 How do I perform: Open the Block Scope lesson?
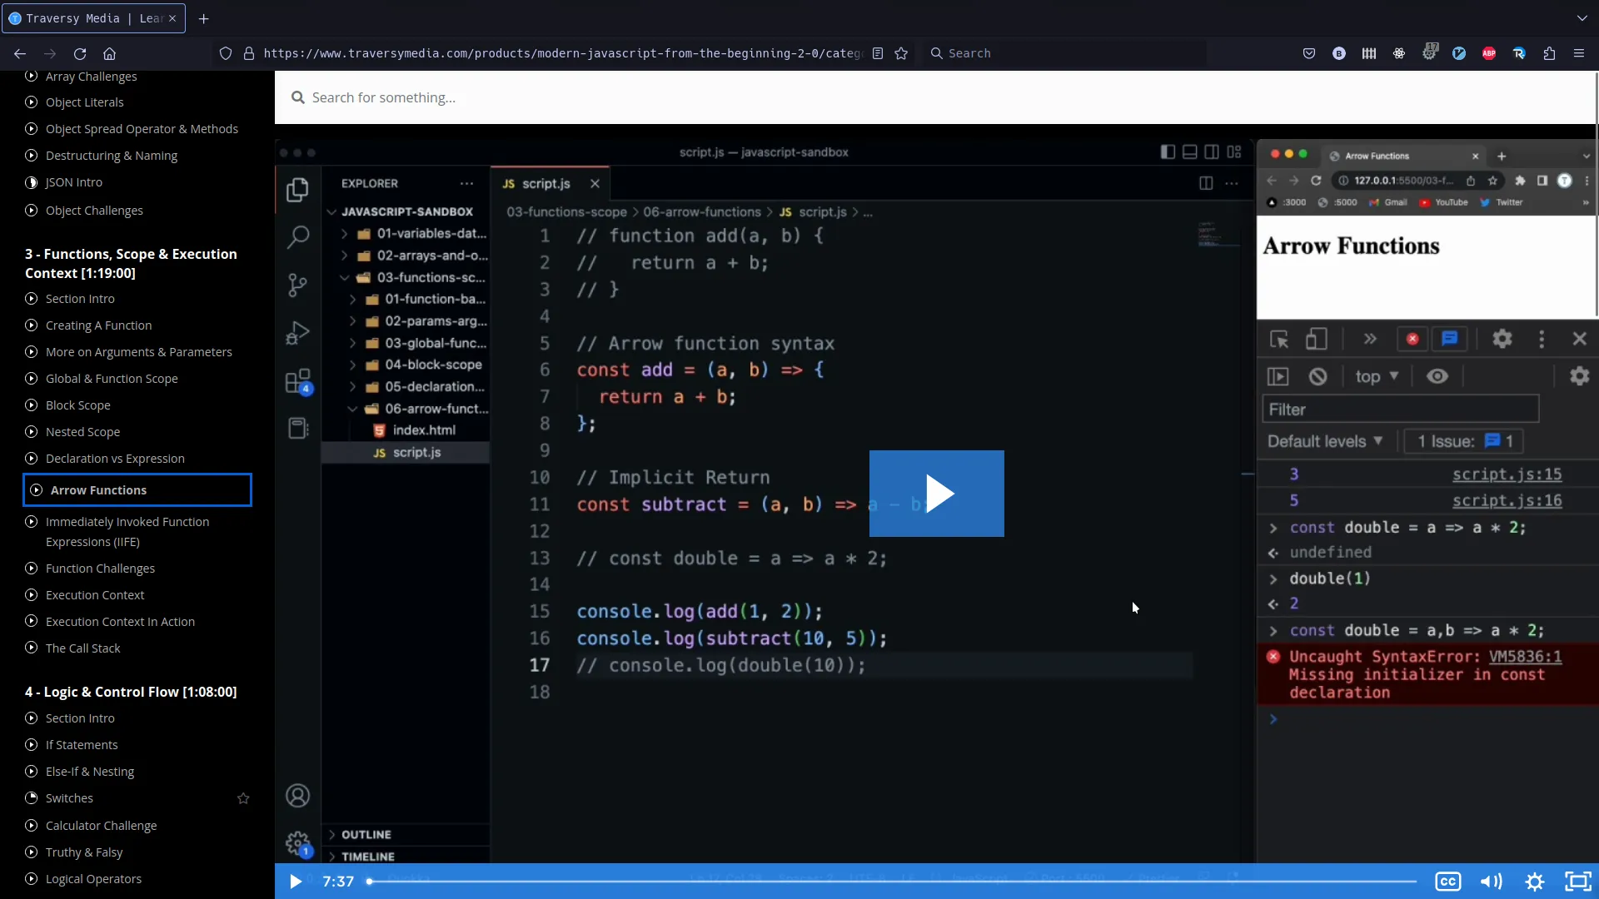(x=78, y=405)
